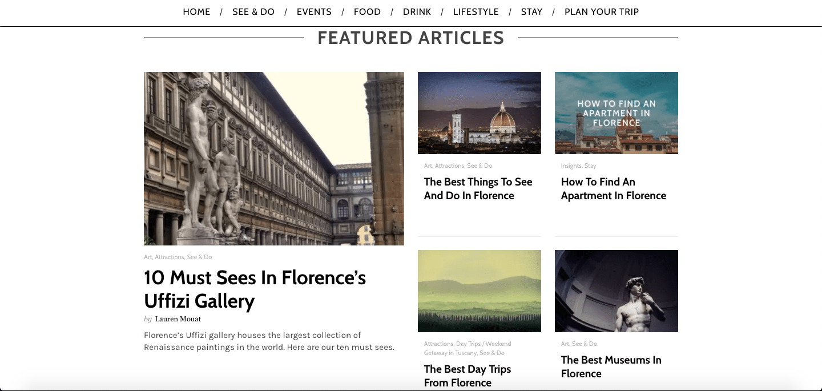Open How To Find An Apartment headline

(613, 189)
